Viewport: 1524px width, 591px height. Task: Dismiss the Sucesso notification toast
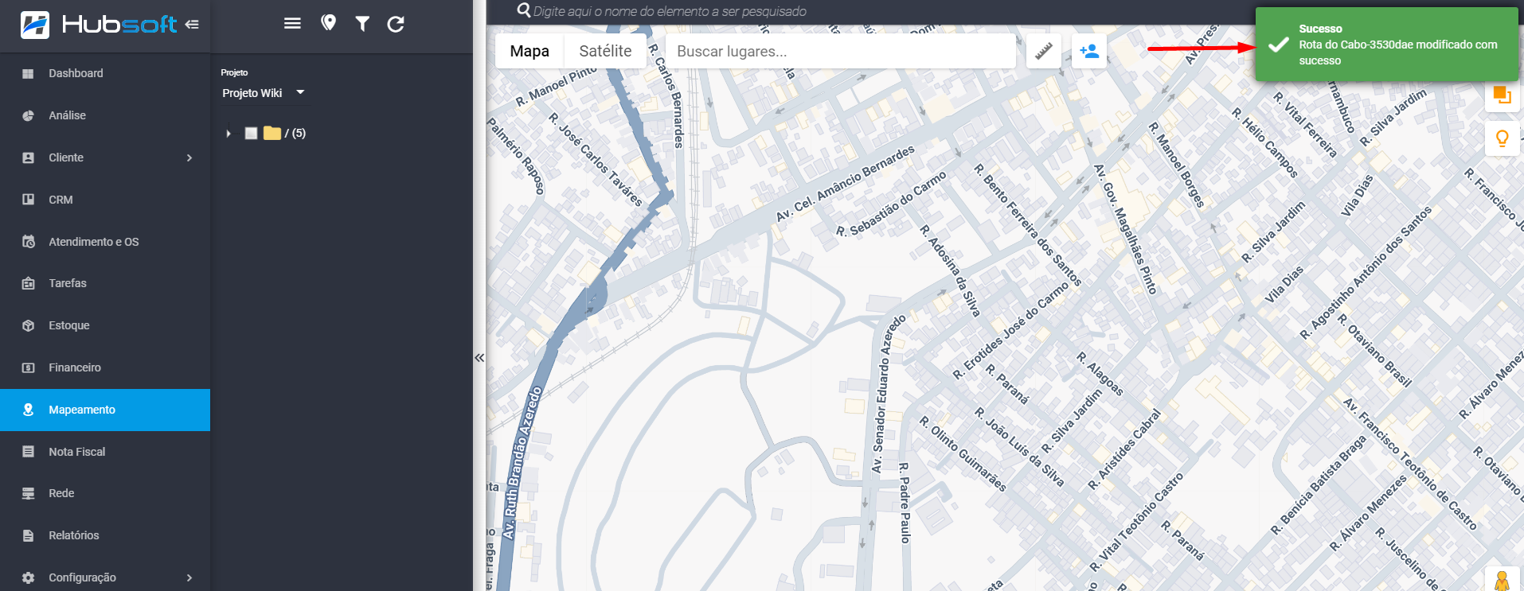click(1387, 45)
